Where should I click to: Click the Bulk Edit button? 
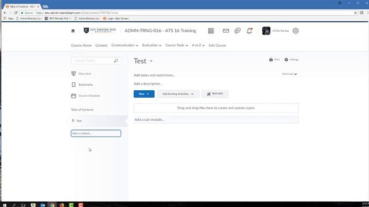point(215,94)
